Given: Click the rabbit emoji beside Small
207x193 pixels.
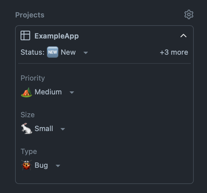Looking at the screenshot, I should pyautogui.click(x=27, y=129).
